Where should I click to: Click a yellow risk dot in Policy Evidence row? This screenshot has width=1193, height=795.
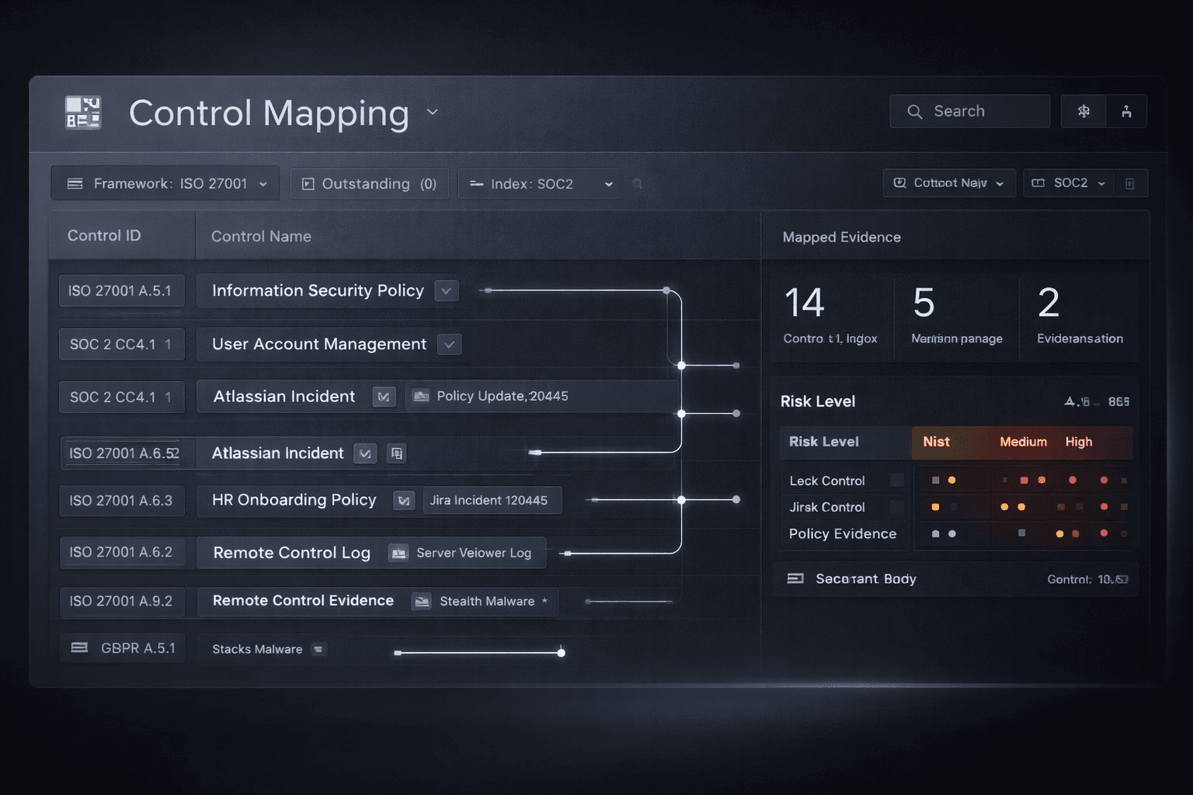pos(1059,534)
